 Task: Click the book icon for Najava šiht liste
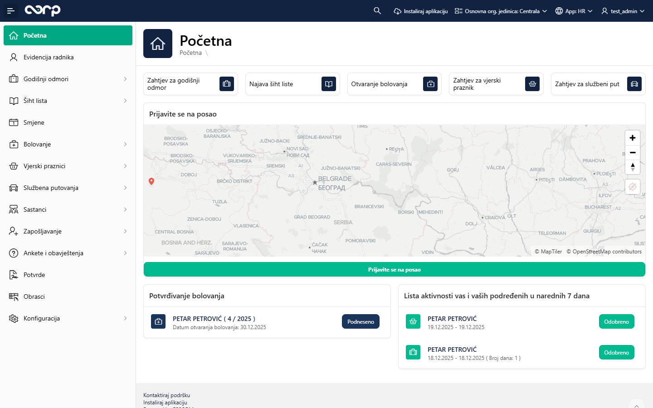(x=329, y=84)
